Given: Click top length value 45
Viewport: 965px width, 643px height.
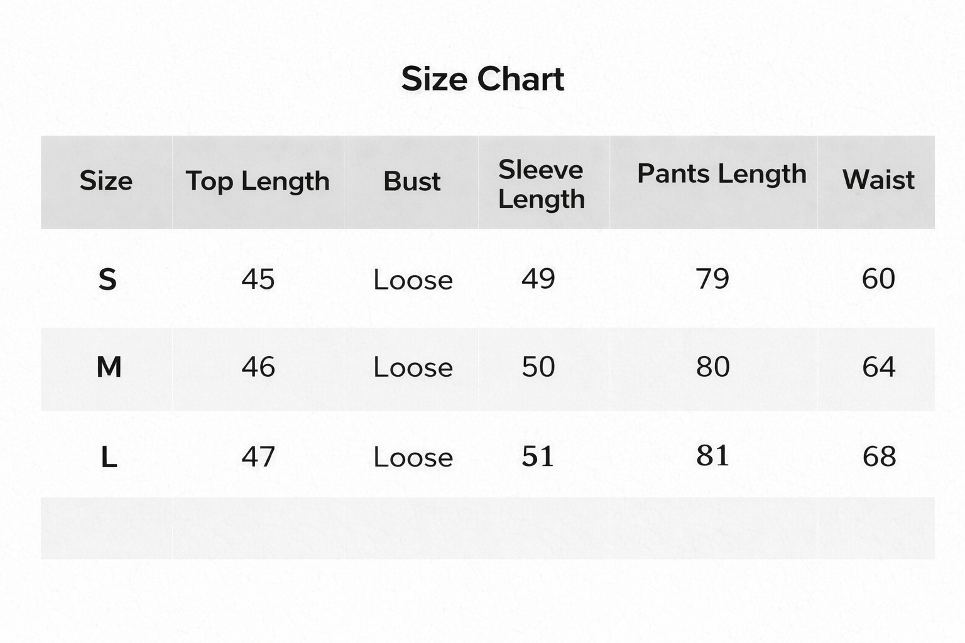Looking at the screenshot, I should click(258, 279).
